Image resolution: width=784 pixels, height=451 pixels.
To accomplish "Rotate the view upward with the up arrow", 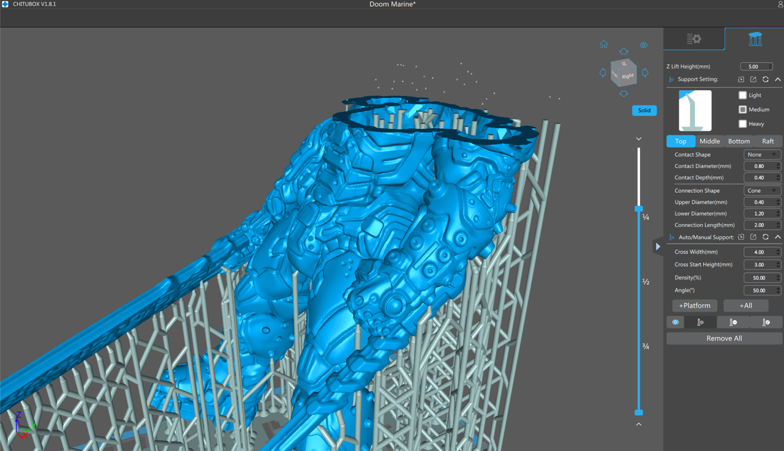I will 624,51.
